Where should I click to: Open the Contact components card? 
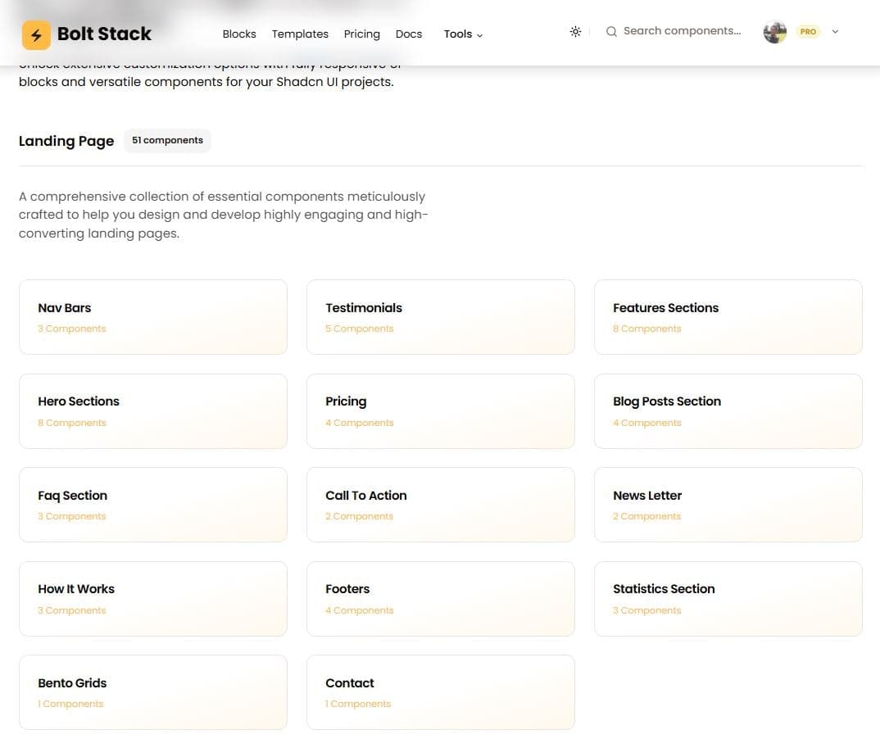440,692
